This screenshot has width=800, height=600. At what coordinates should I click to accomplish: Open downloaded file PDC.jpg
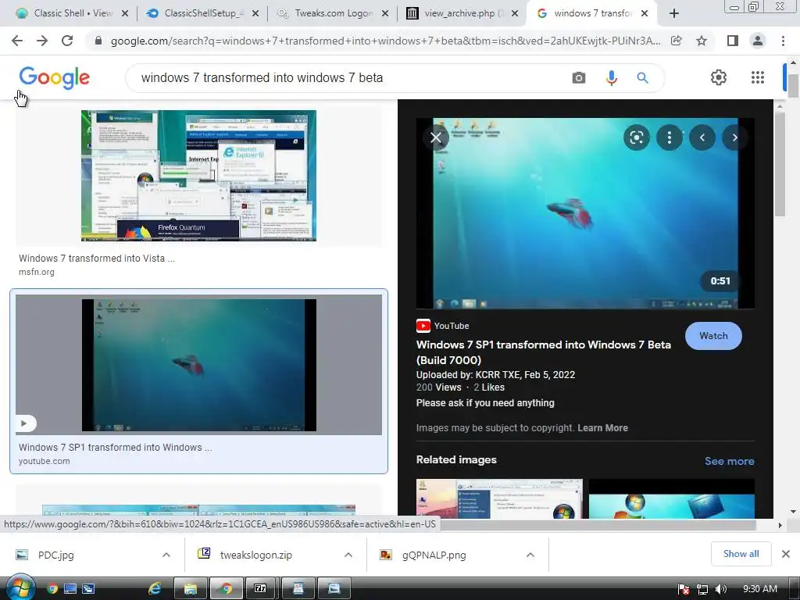pos(56,555)
